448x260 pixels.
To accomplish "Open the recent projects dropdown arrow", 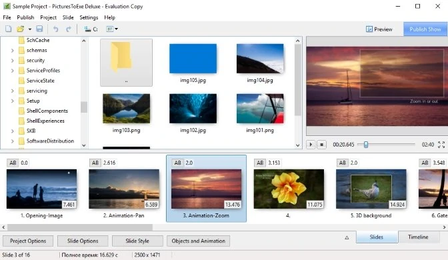I will pos(30,29).
